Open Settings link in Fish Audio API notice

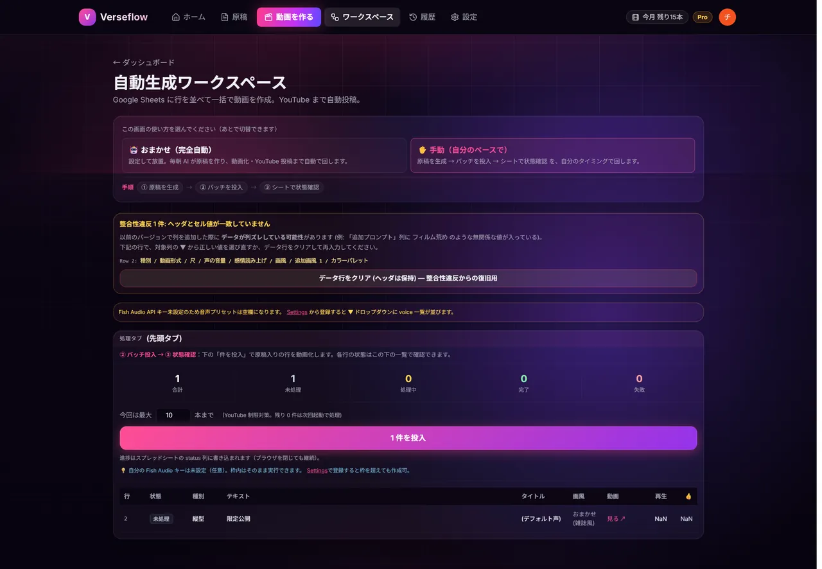pyautogui.click(x=297, y=312)
